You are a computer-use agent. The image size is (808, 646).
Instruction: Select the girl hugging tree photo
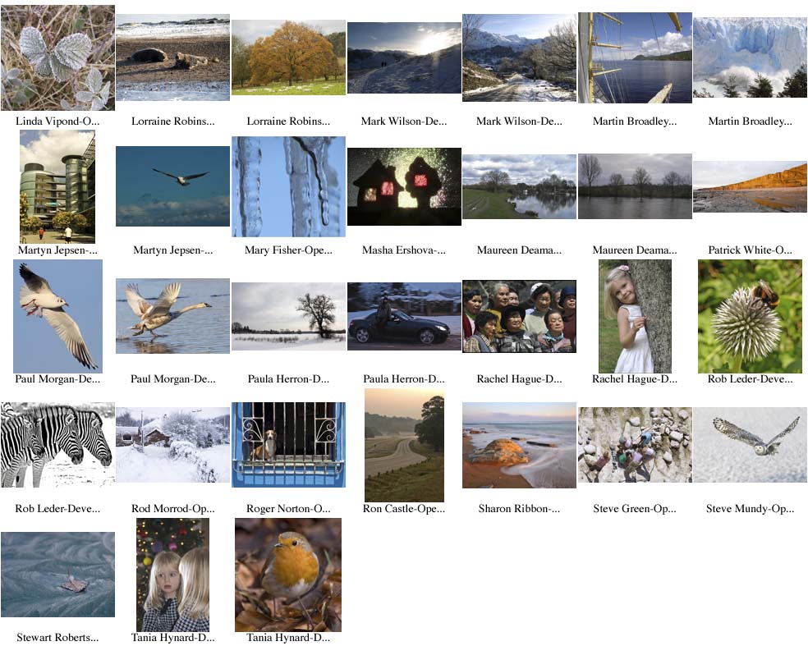tap(635, 316)
